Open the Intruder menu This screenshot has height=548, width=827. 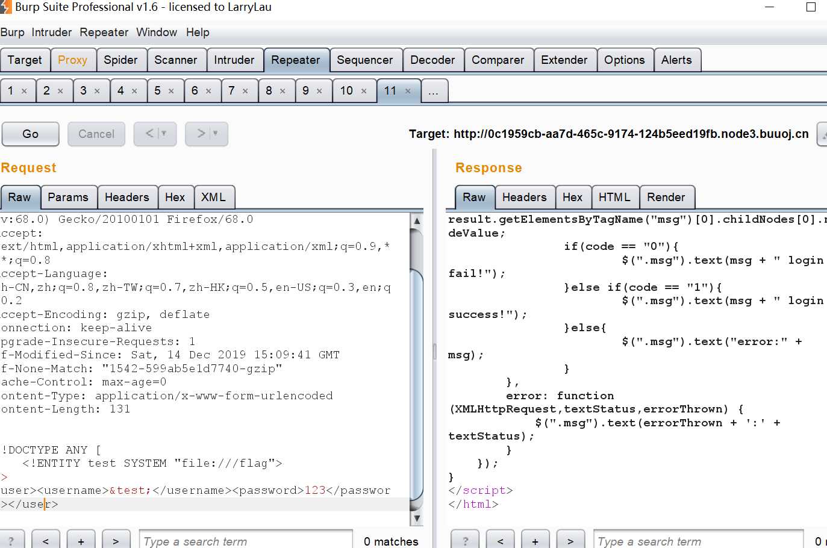pos(52,33)
